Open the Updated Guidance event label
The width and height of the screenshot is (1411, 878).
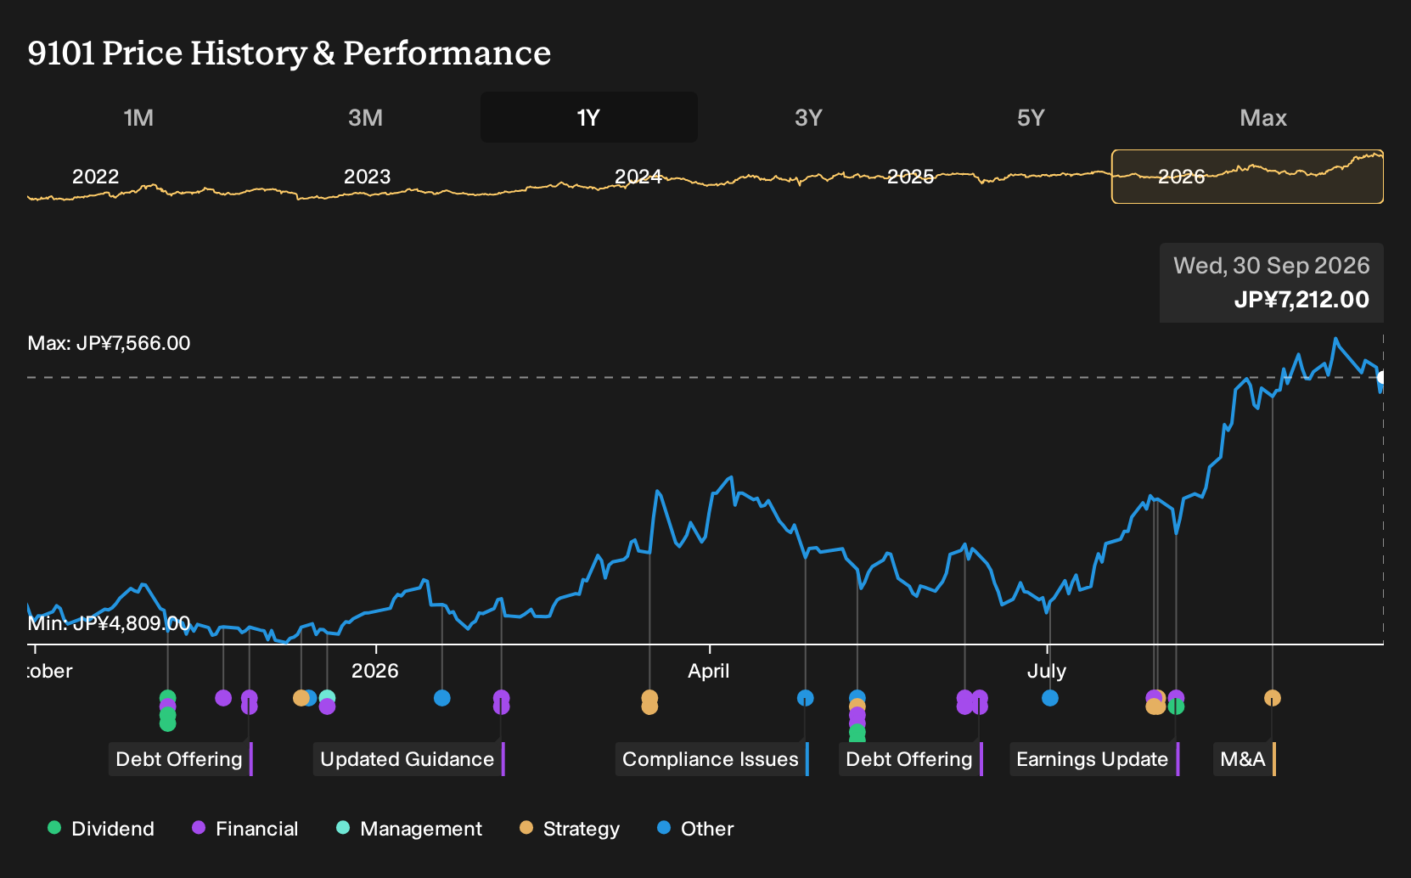[x=409, y=759]
